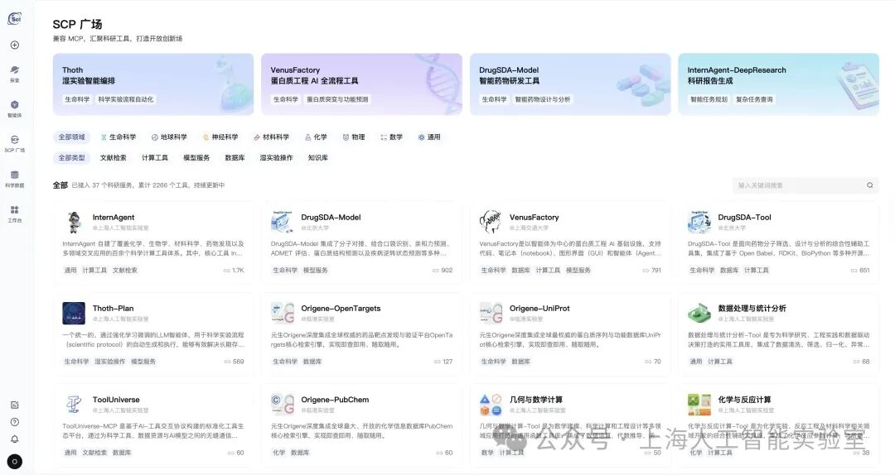The width and height of the screenshot is (895, 475).
Task: Open the help question-mark icon
Action: coord(15,422)
